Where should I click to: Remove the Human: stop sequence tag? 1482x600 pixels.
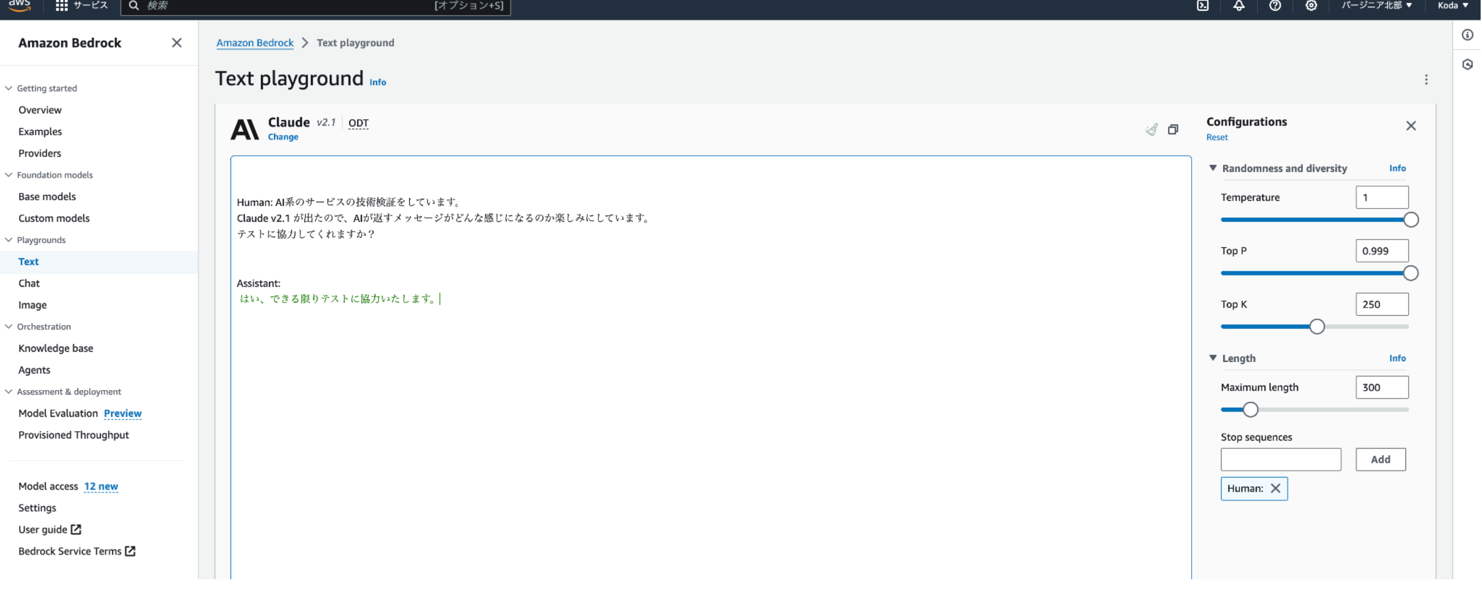(1275, 488)
